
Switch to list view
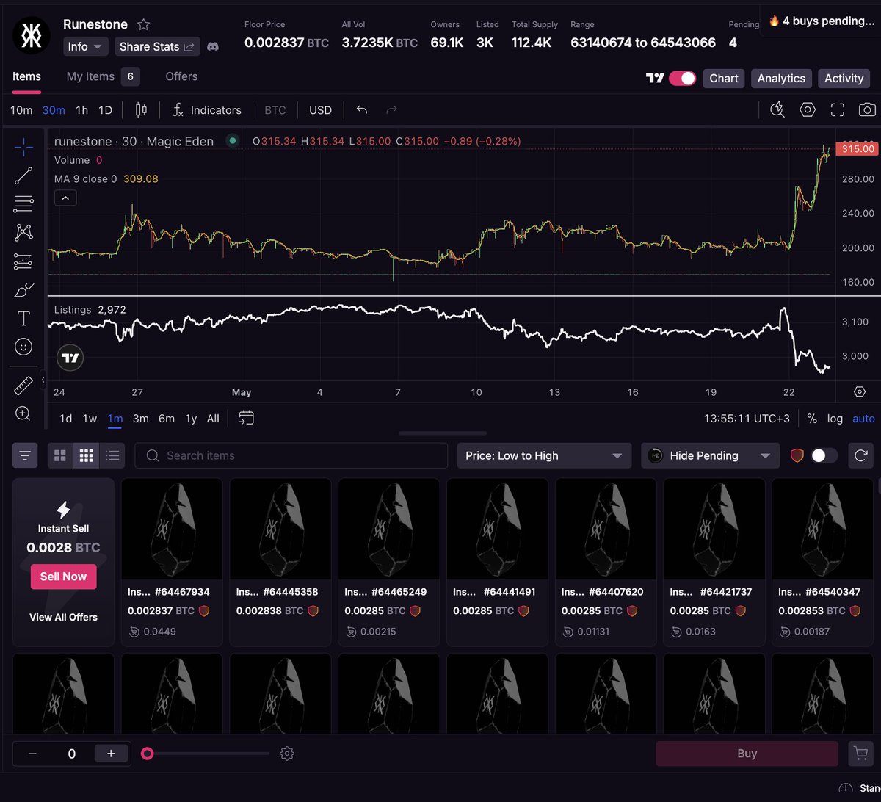point(112,455)
